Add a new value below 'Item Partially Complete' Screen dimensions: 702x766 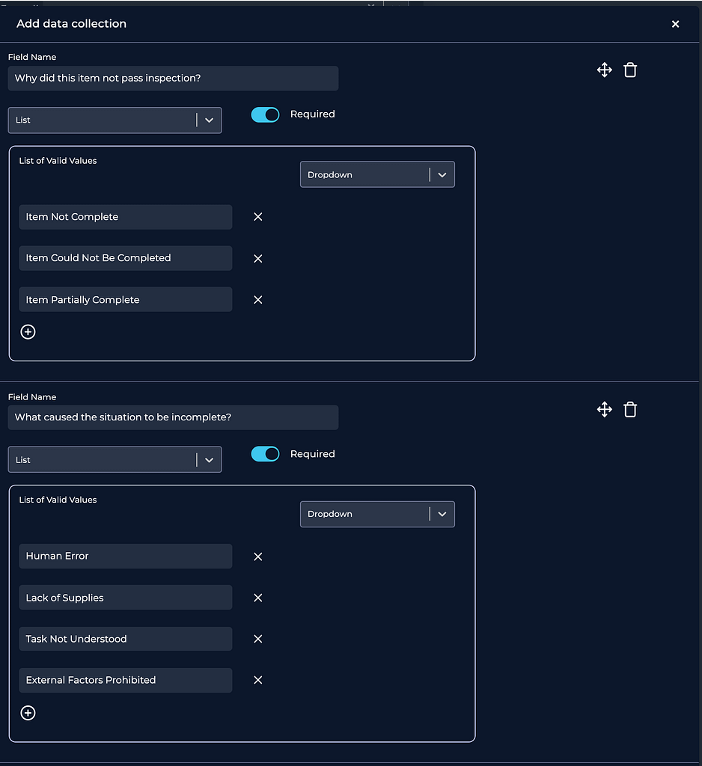tap(28, 332)
